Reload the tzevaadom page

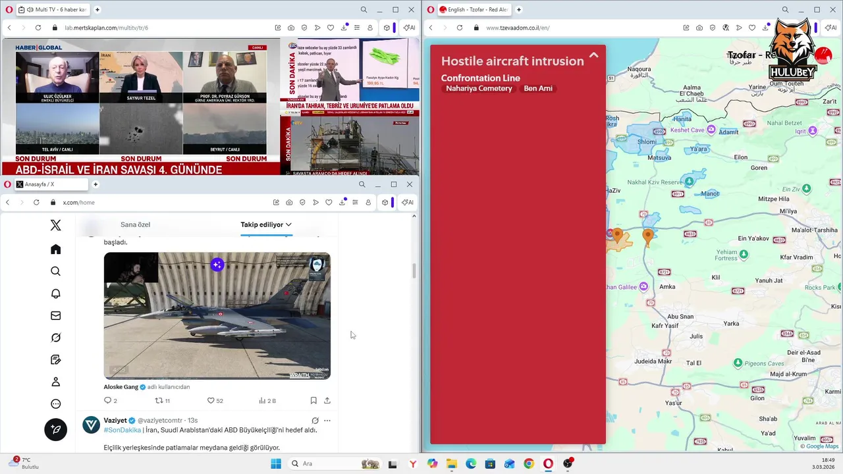point(459,28)
